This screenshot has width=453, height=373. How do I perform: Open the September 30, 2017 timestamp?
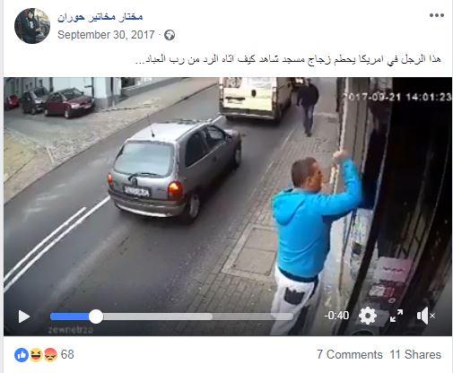pyautogui.click(x=106, y=35)
